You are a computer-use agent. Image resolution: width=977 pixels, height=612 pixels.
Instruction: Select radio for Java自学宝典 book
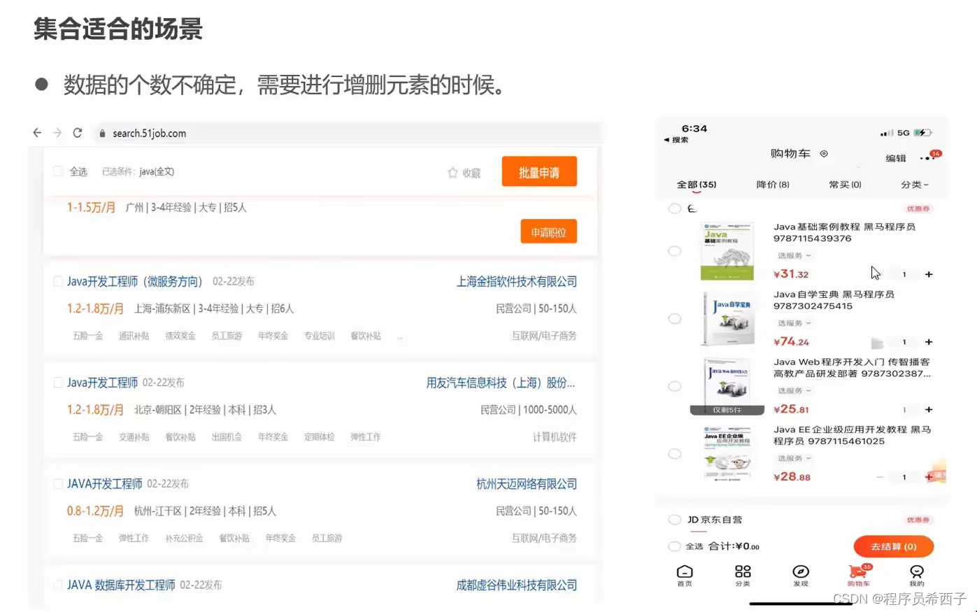click(674, 318)
